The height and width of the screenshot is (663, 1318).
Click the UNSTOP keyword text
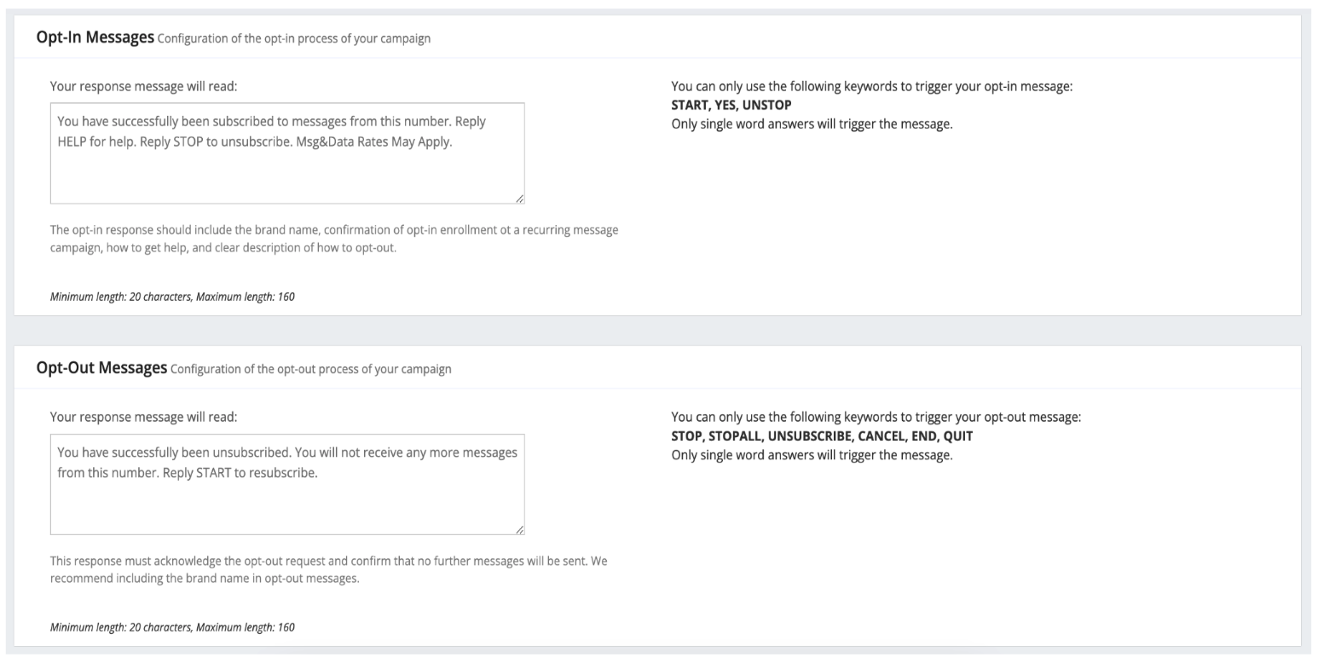click(766, 105)
